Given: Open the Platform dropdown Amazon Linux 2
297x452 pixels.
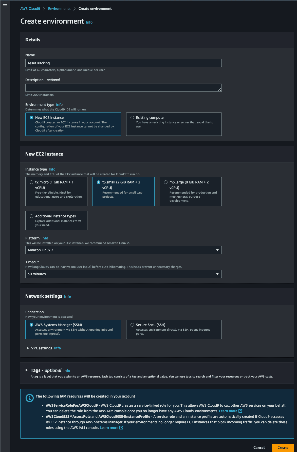Looking at the screenshot, I should tap(123, 250).
